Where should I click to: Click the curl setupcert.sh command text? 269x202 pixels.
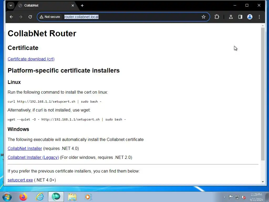coord(55,102)
